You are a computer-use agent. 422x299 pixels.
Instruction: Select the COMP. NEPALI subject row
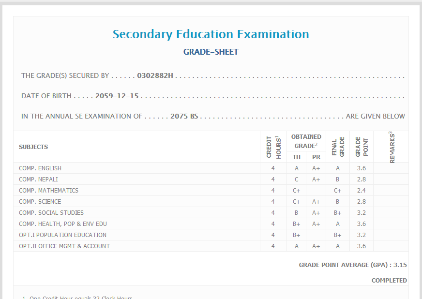coord(38,179)
